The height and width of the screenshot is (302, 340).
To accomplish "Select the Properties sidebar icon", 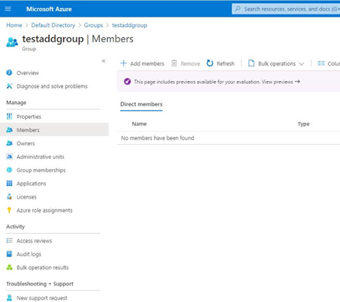I will tap(9, 117).
